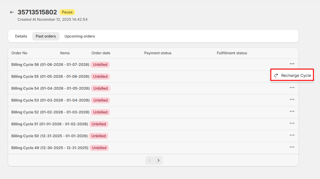Go to next page of past orders
This screenshot has height=179, width=320.
click(x=158, y=160)
